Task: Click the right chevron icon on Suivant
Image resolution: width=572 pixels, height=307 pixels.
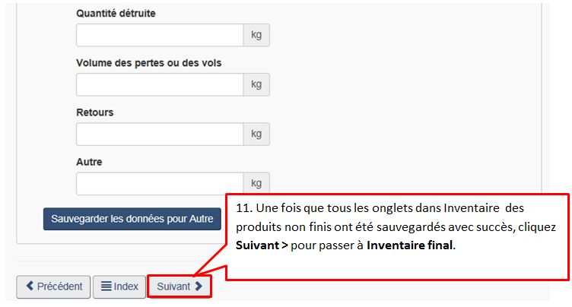Action: pyautogui.click(x=199, y=286)
